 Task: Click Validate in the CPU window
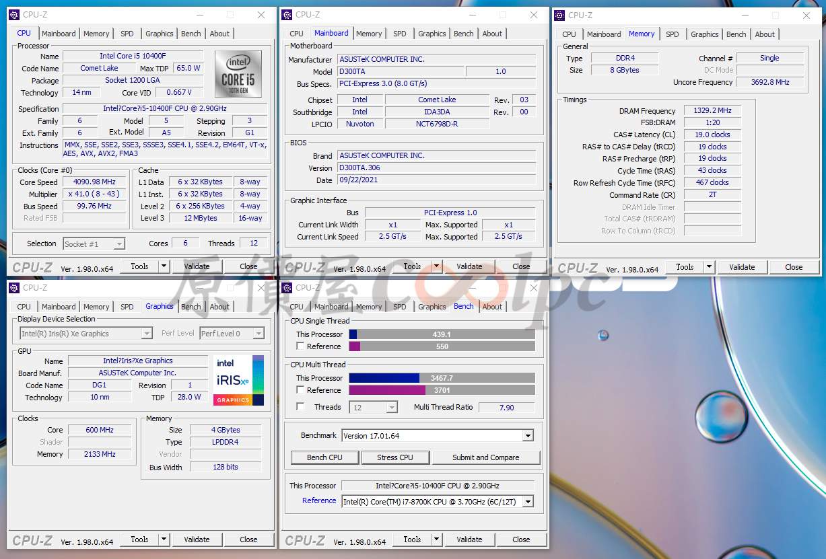tap(197, 266)
